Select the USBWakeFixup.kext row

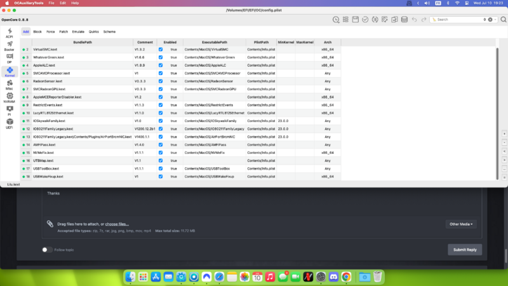coord(180,177)
